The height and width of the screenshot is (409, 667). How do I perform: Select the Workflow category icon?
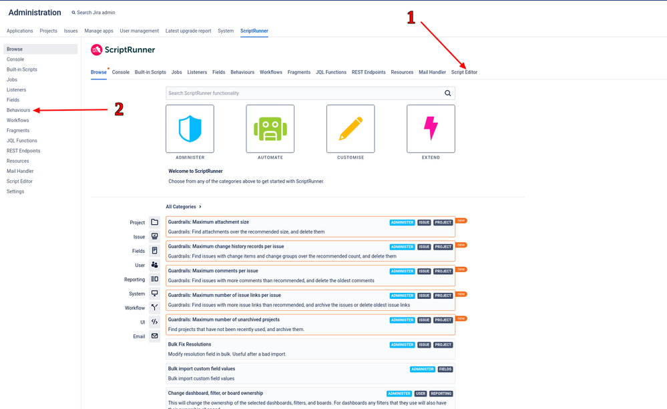tap(154, 308)
